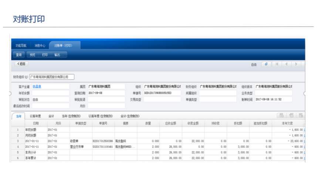This screenshot has width=318, height=179.
Task: Click the 预收款 column header
Action: (x=216, y=123)
